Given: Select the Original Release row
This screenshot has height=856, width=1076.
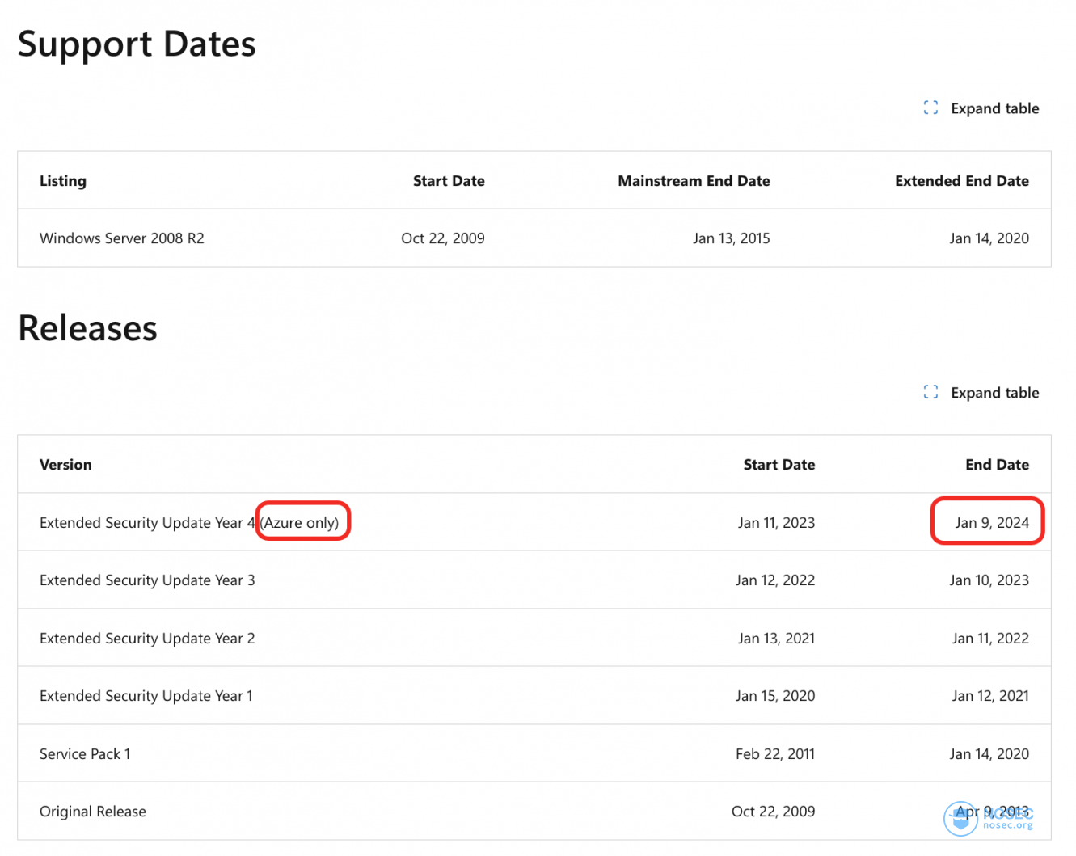Looking at the screenshot, I should [93, 812].
